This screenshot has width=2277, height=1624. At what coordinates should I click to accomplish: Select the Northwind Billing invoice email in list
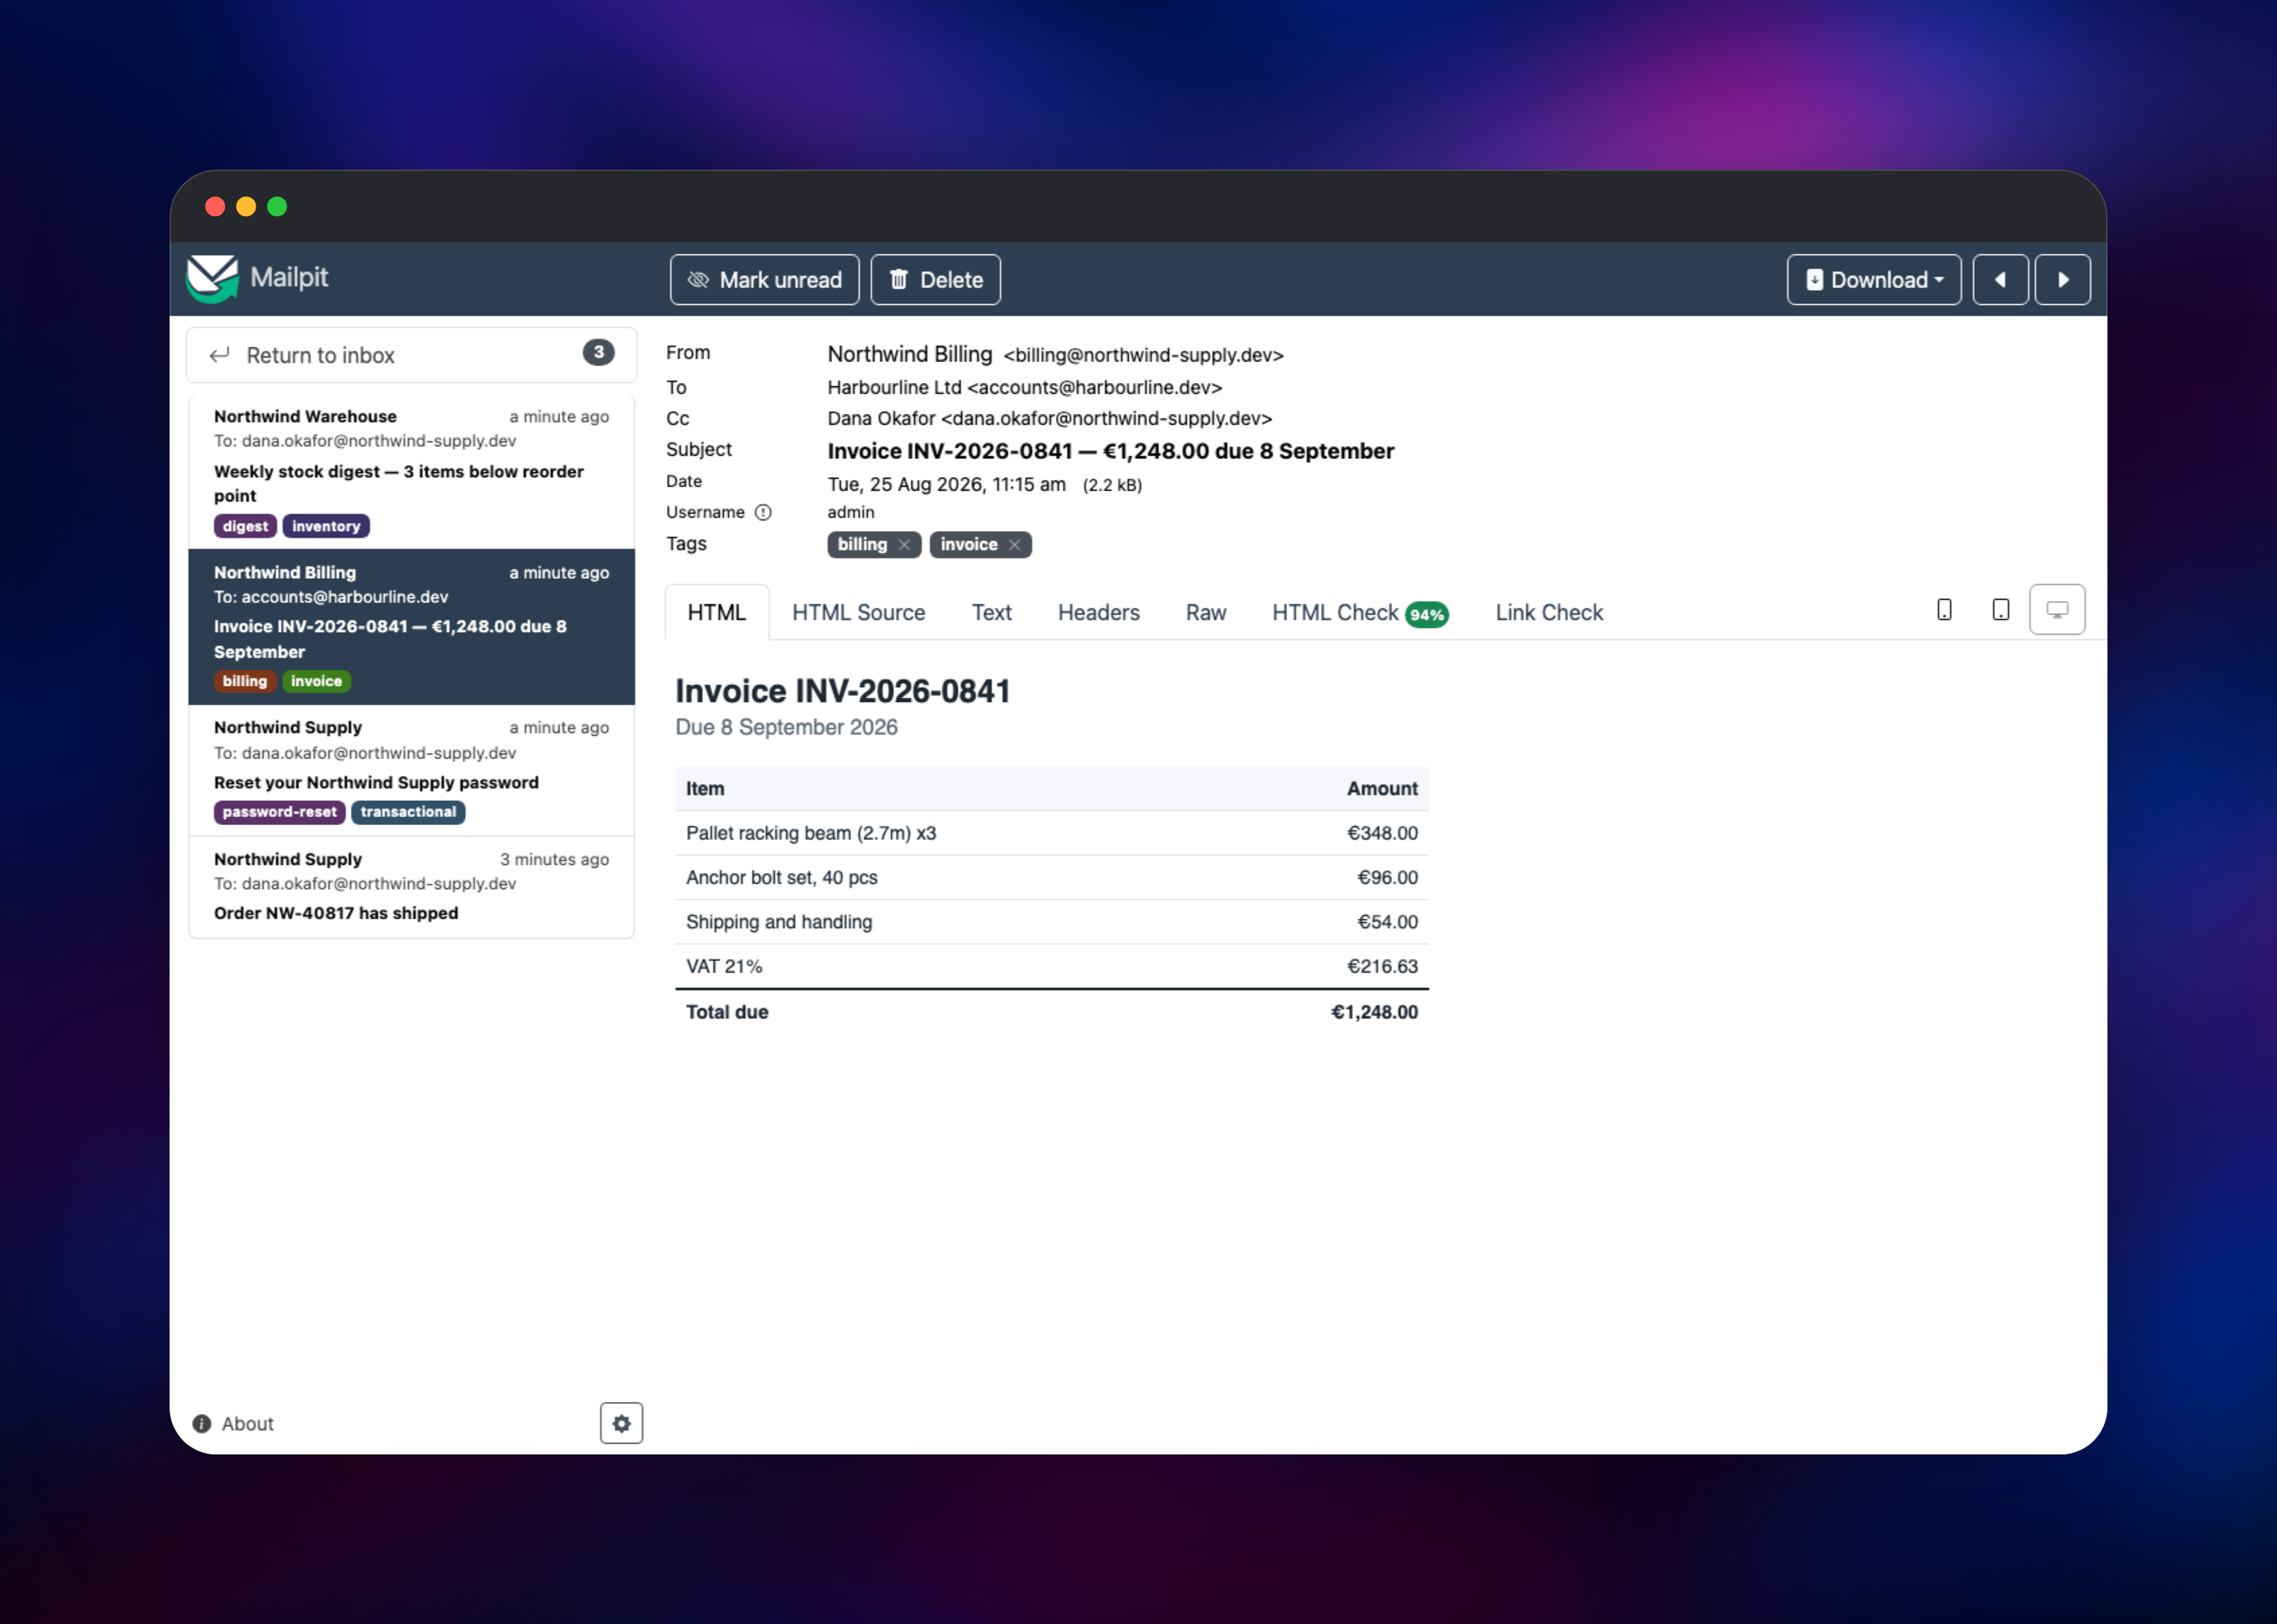point(411,627)
